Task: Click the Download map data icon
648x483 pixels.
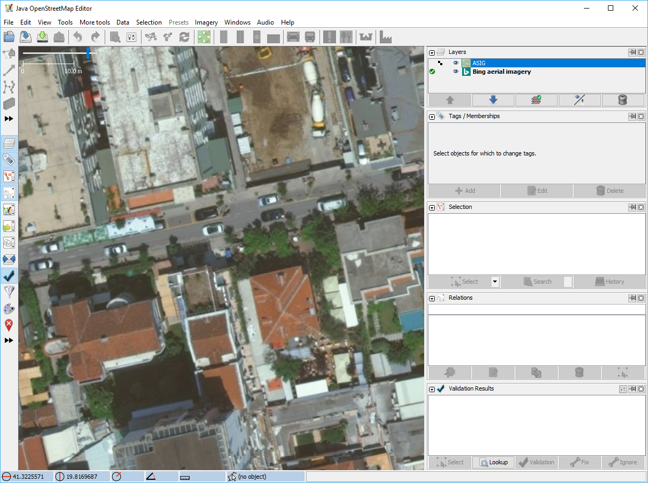Action: (x=43, y=37)
